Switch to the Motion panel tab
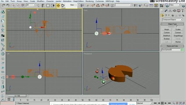The image size is (186, 105). click(x=174, y=11)
